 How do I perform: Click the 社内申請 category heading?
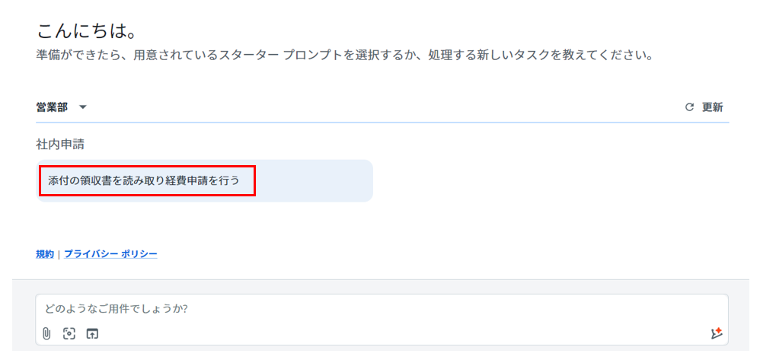60,145
